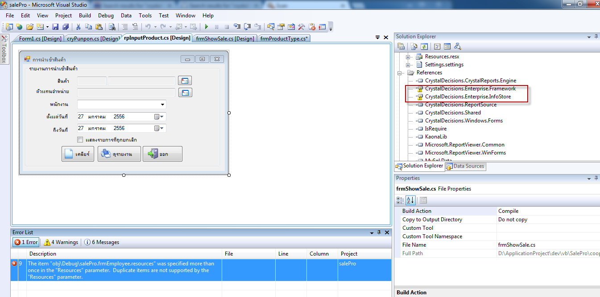
Task: Open the end date picker dropdown
Action: (159, 128)
